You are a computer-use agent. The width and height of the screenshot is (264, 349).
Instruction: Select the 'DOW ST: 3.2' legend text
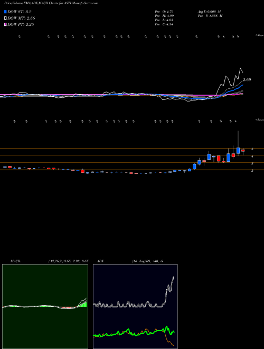(20, 12)
